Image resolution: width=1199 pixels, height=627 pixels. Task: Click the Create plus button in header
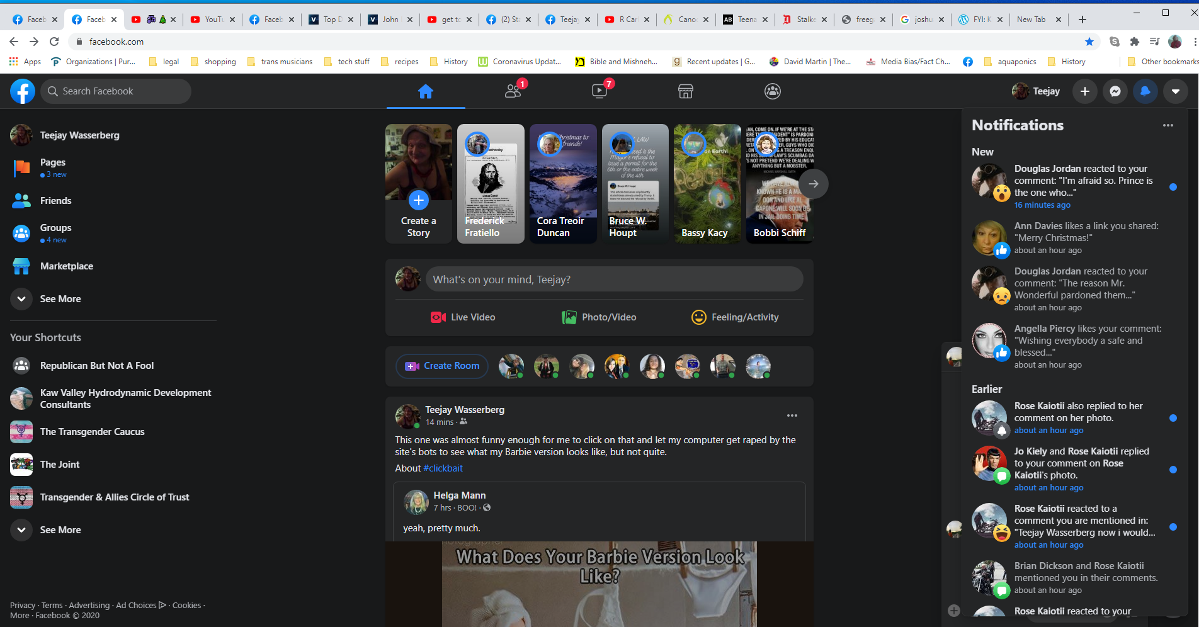1085,91
